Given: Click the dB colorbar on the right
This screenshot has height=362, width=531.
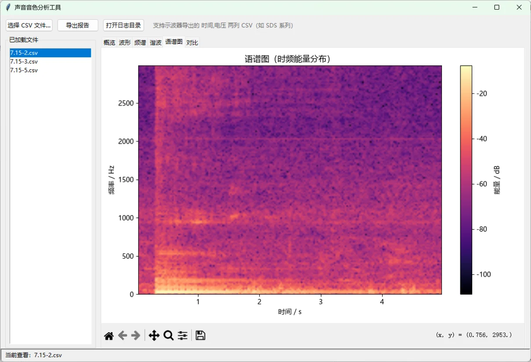Looking at the screenshot, I should (x=466, y=180).
